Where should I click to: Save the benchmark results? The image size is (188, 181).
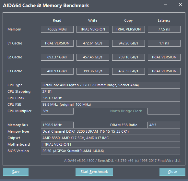[16, 172]
